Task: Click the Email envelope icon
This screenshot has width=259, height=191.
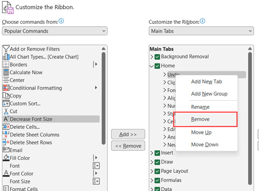Action: coord(6,150)
